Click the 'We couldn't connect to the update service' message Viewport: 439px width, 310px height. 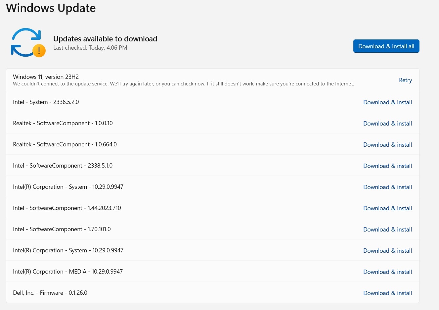coord(183,84)
